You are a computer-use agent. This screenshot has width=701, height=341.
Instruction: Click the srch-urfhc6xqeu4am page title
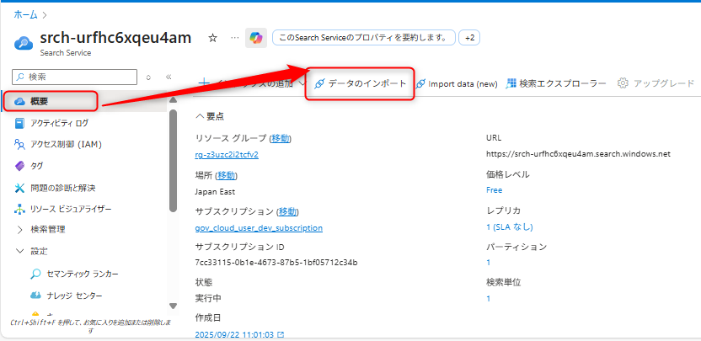pyautogui.click(x=115, y=38)
